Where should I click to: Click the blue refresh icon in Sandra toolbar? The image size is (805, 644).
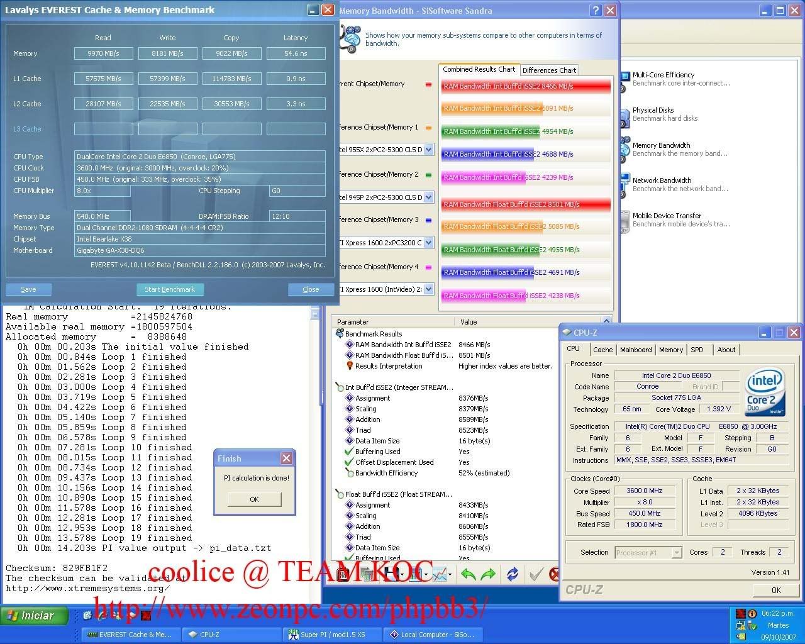513,574
